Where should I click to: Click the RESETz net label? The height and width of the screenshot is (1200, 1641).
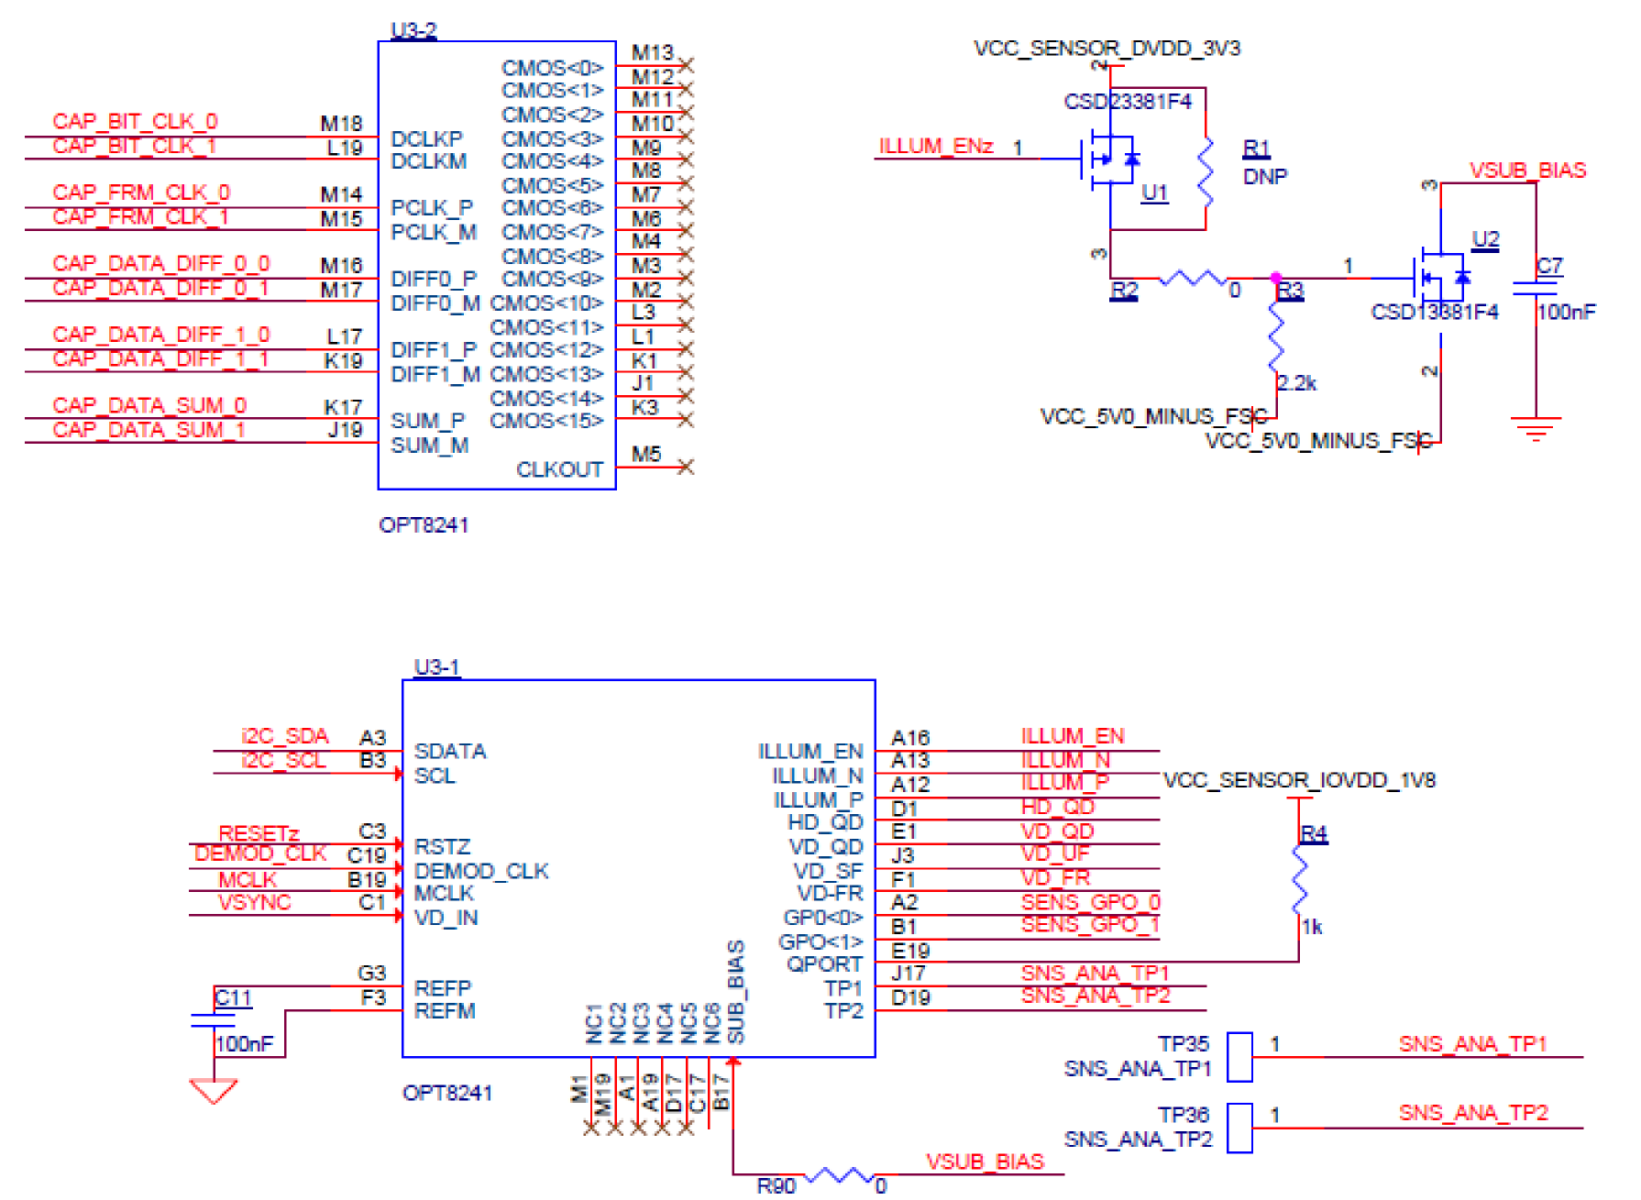pyautogui.click(x=259, y=832)
